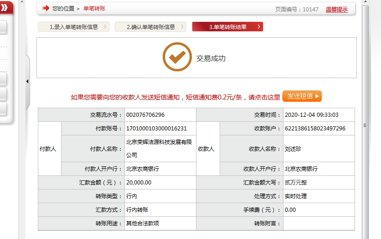
Task: Collapse the left sidebar with the black arrow
Action: click(x=27, y=81)
